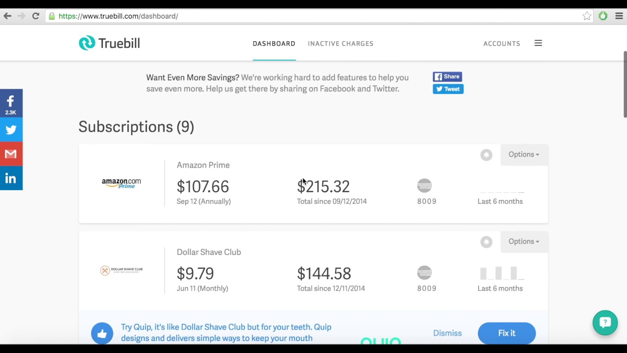Switch to the Inactive Charges tab
The image size is (627, 353).
click(x=340, y=44)
